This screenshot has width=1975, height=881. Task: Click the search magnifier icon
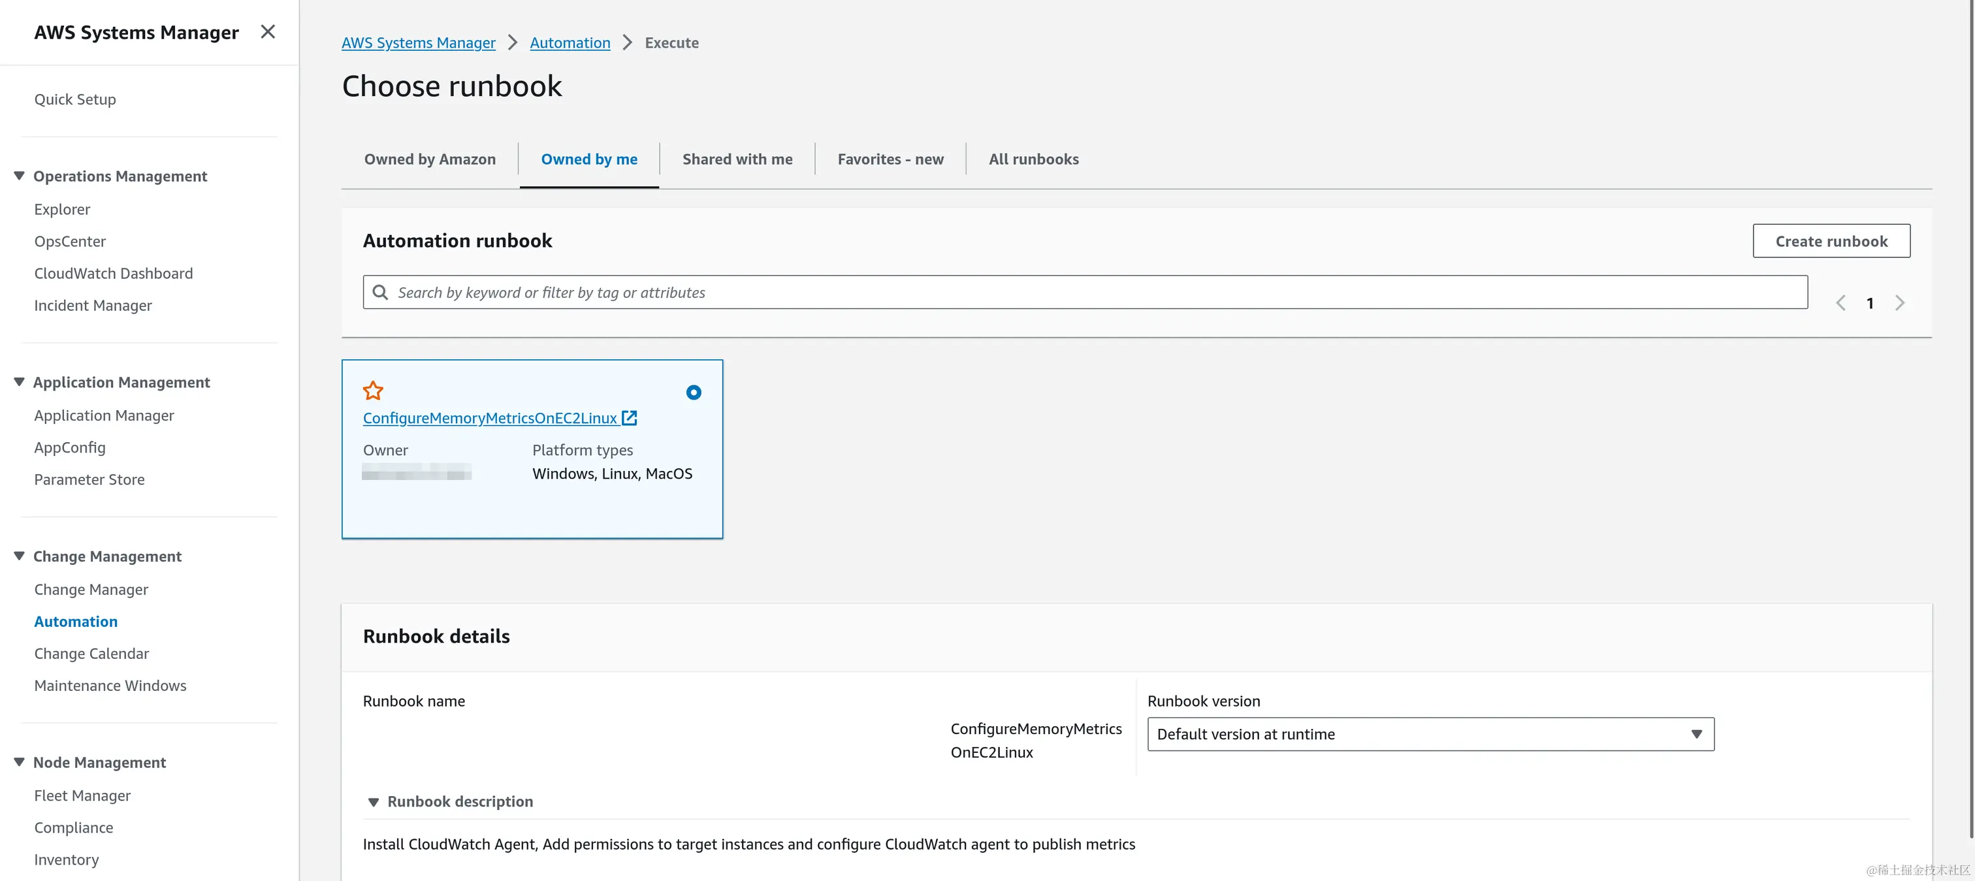coord(380,292)
